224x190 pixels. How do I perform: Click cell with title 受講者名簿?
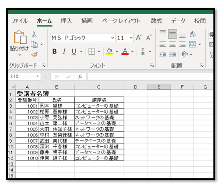coord(27,94)
